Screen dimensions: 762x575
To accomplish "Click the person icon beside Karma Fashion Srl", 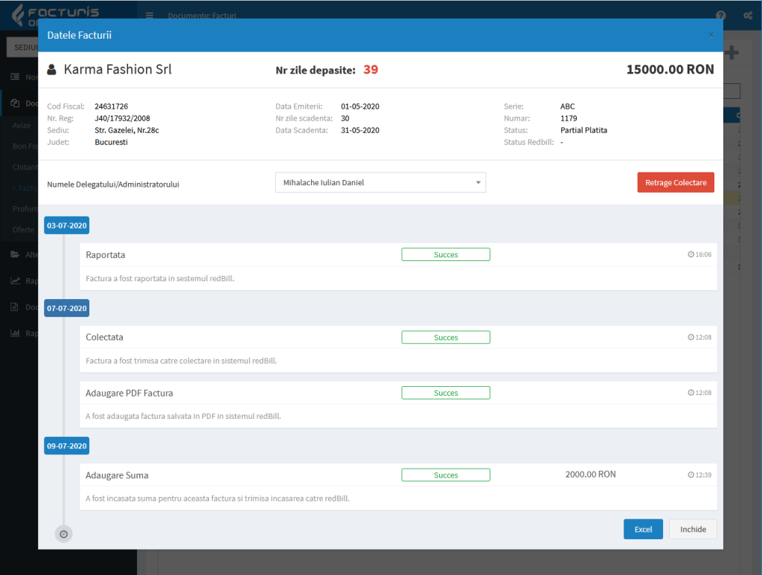I will pos(51,70).
